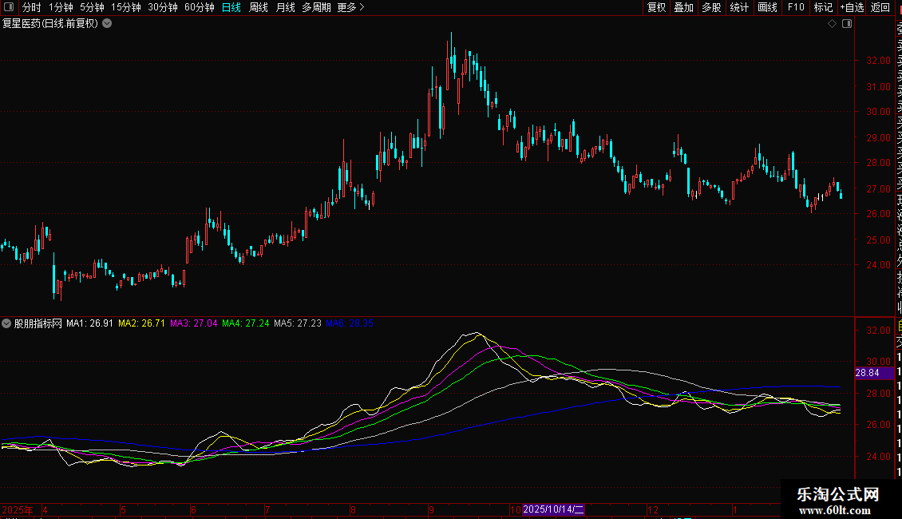Screen dimensions: 902x519
Task: Click the 32.00 price axis label in main chart
Action: 878,61
